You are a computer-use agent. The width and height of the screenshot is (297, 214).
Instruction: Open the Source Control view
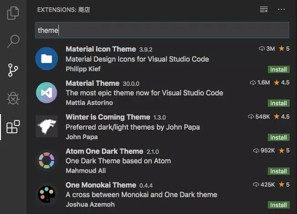point(13,70)
